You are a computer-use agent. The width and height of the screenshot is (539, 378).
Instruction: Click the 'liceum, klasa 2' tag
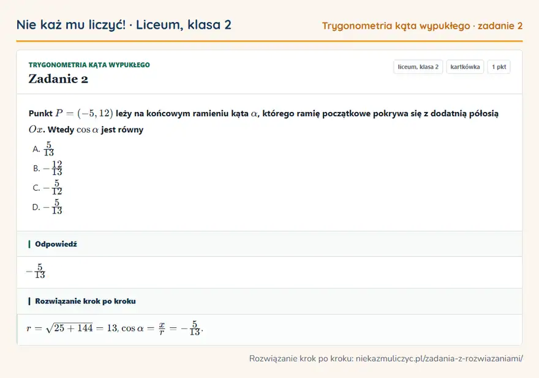click(x=418, y=67)
